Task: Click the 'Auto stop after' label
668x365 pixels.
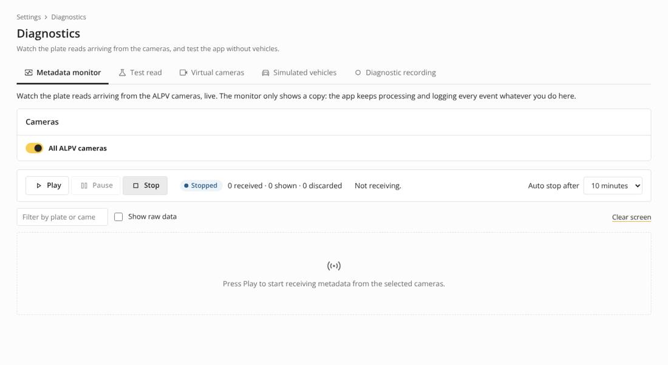Action: [x=553, y=186]
